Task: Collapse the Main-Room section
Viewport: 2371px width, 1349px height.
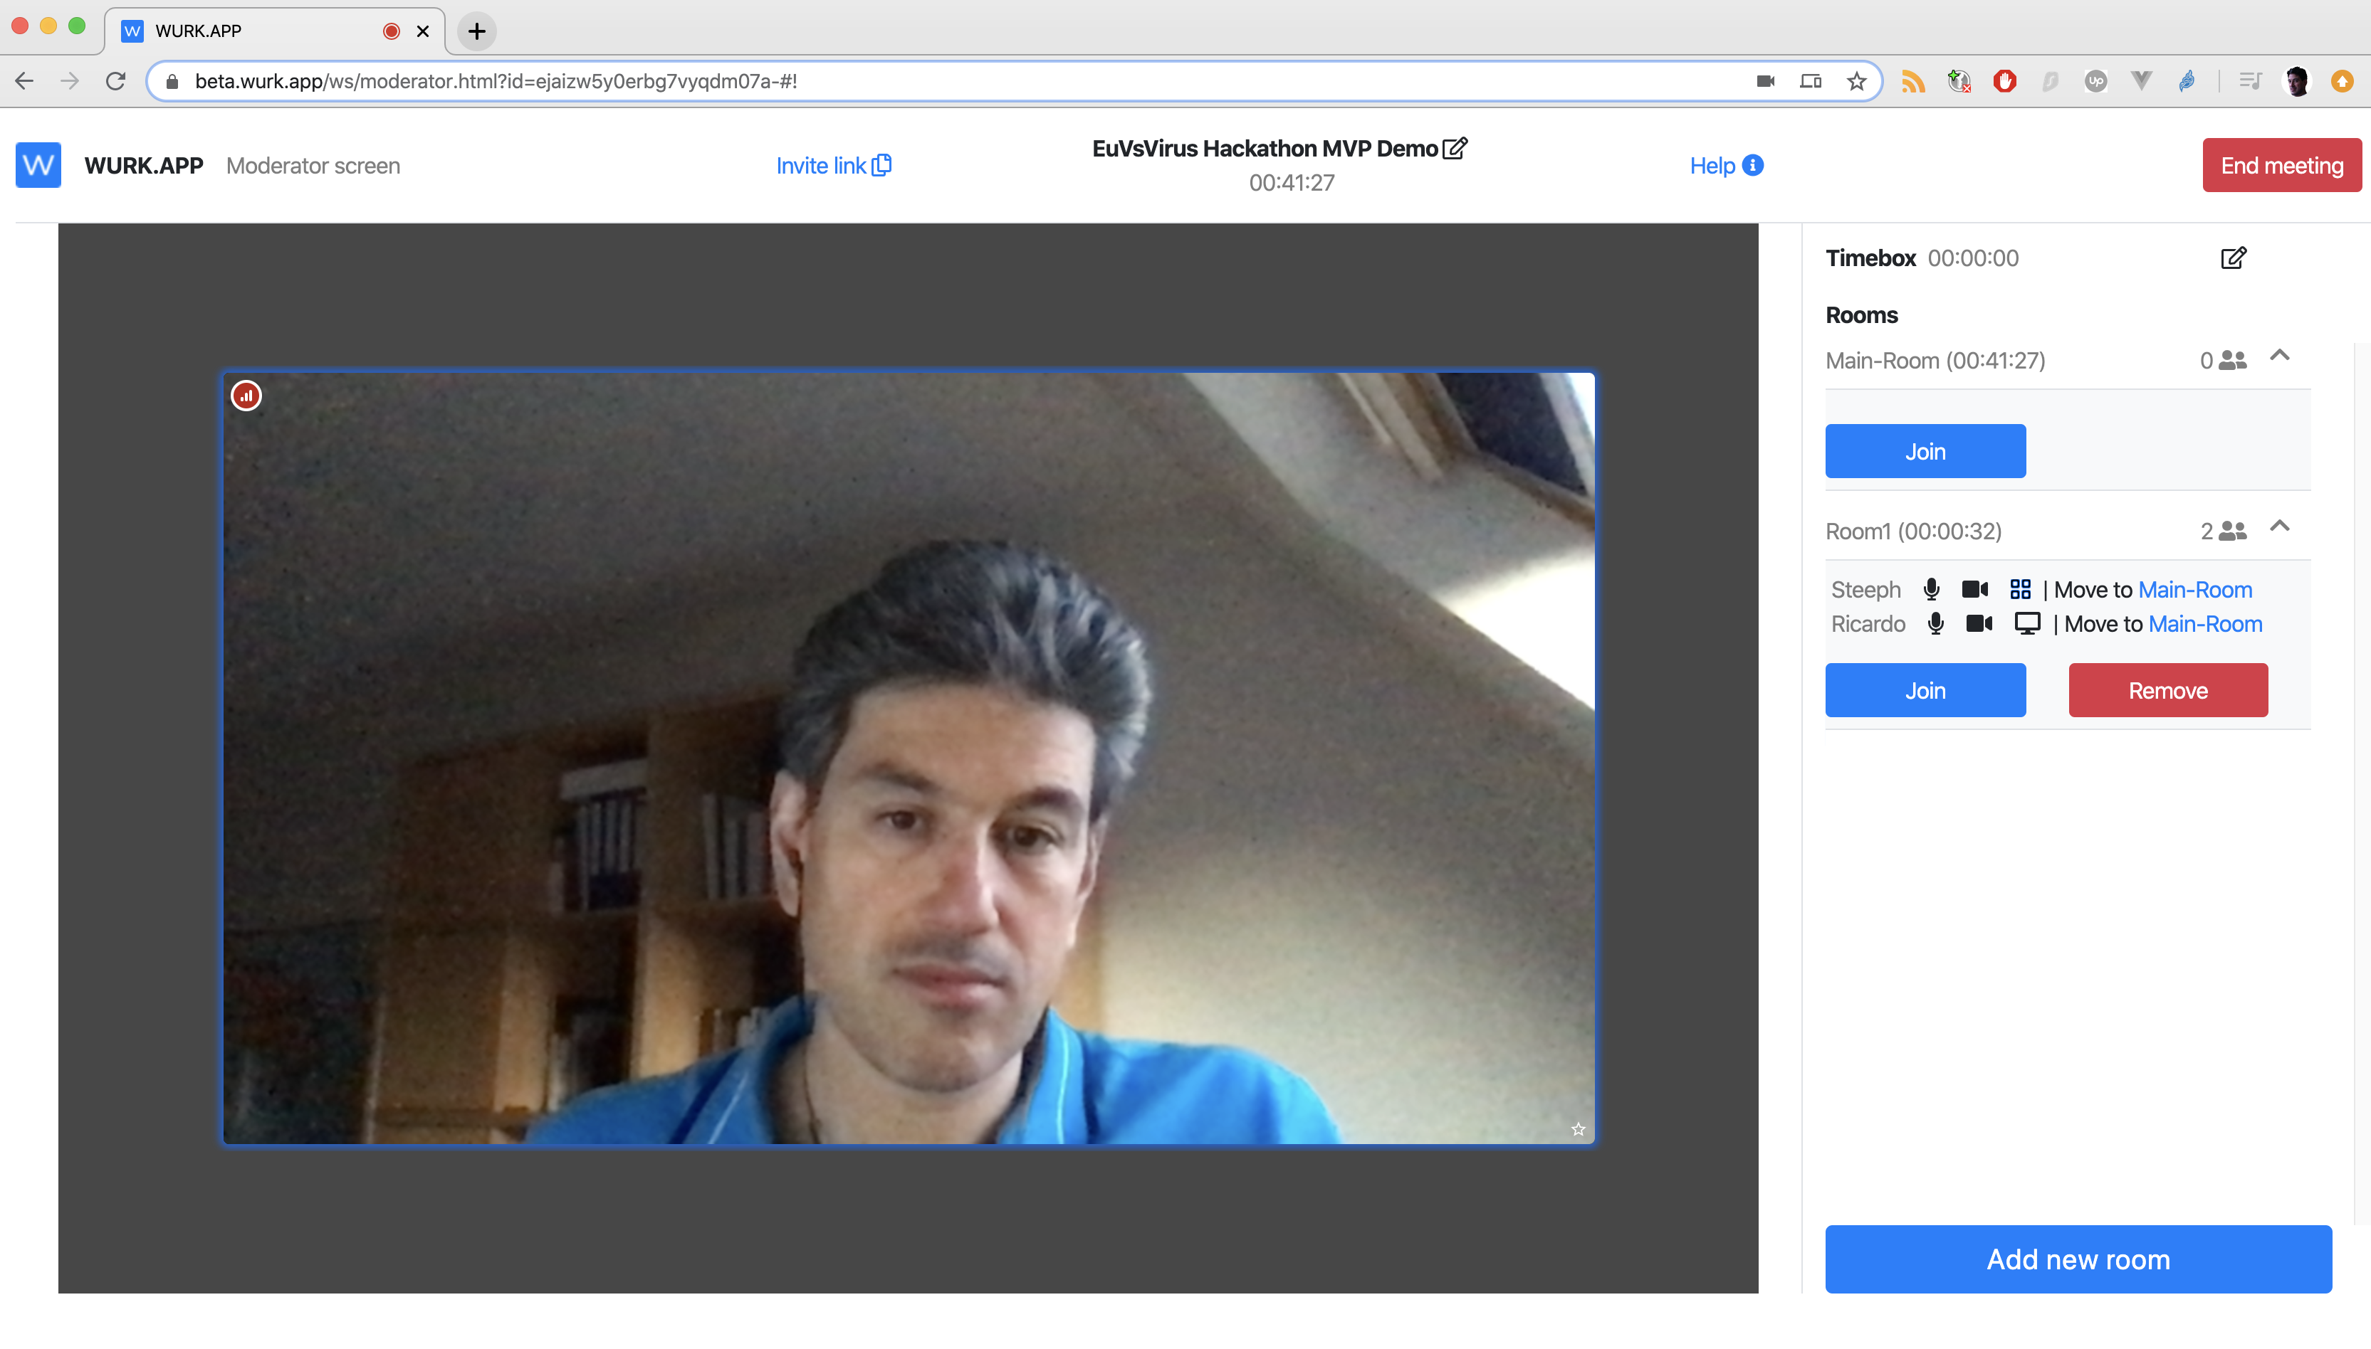Action: coord(2279,356)
